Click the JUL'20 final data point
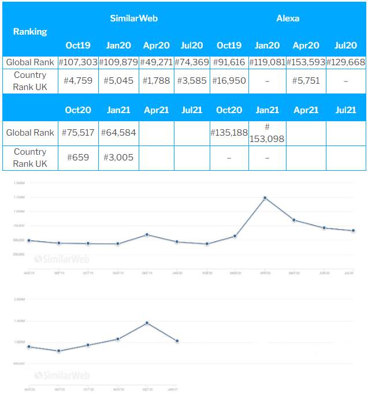Viewport: 368px width, 400px height. [352, 231]
